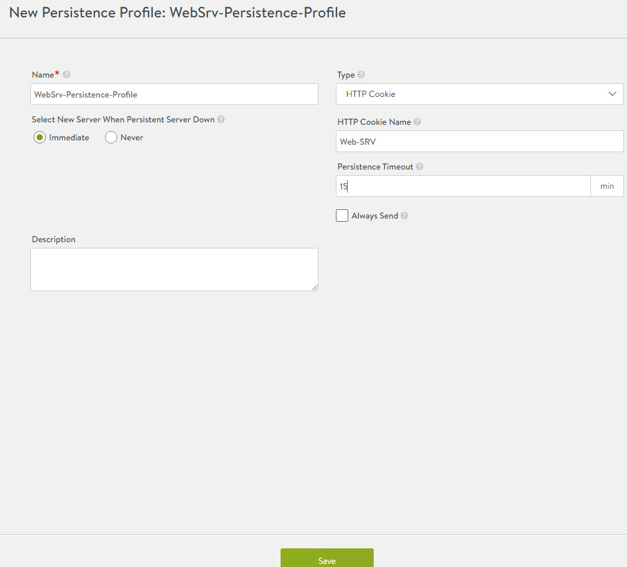
Task: Click the resize handle of Description box
Action: point(315,288)
